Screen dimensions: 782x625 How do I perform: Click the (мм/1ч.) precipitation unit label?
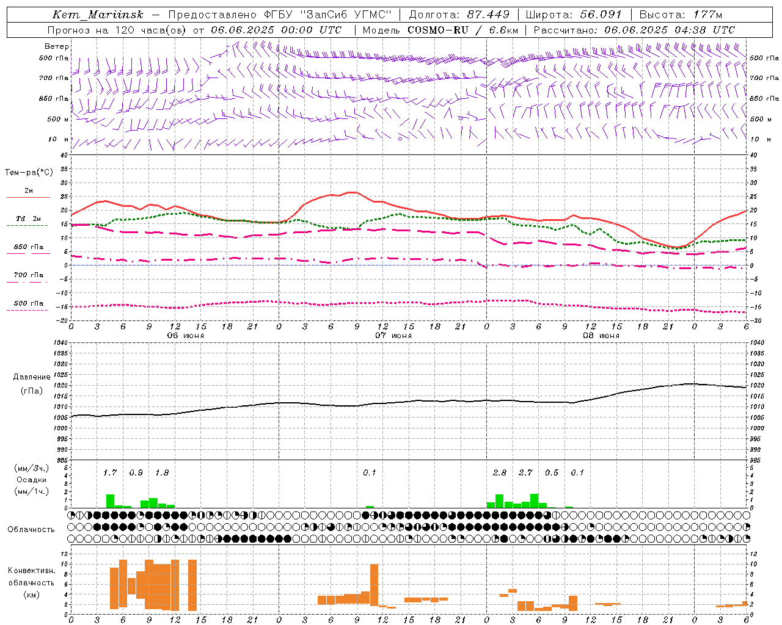coord(32,492)
